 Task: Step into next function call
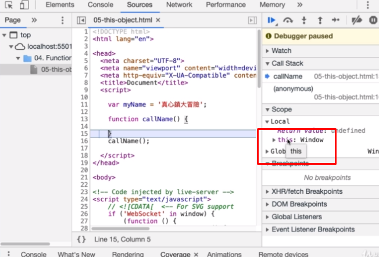(304, 20)
